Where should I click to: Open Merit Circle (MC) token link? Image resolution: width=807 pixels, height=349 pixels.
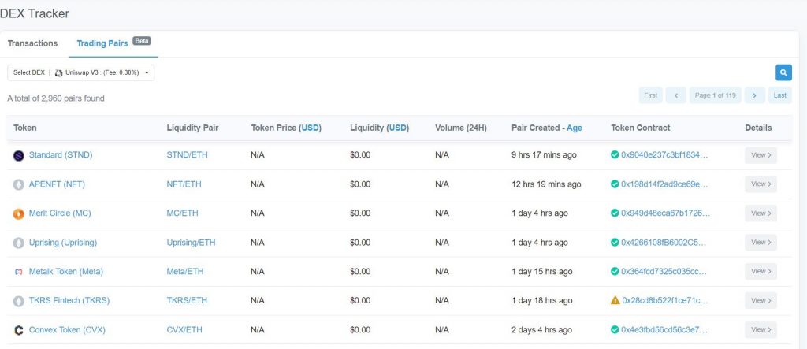click(60, 213)
